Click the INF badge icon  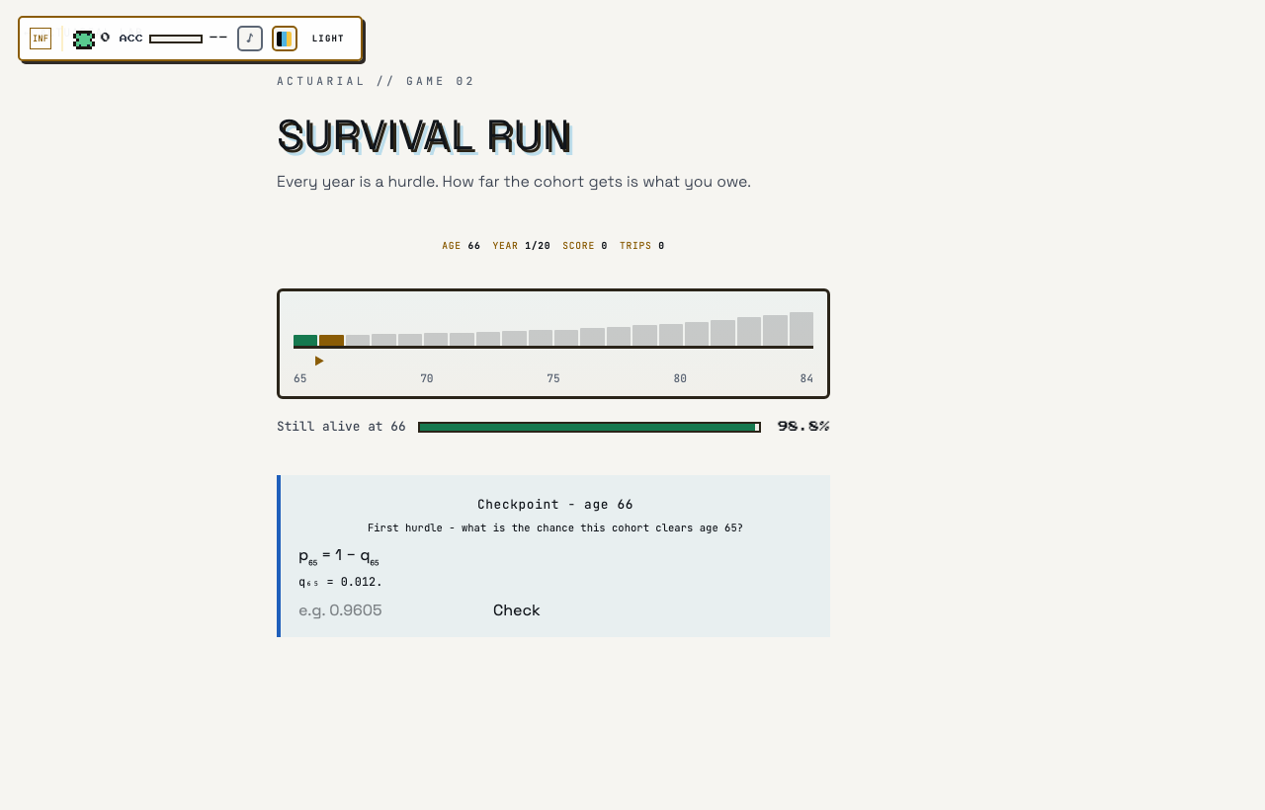[x=41, y=39]
